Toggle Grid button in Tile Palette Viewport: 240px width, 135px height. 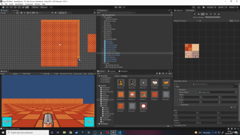click(x=231, y=21)
